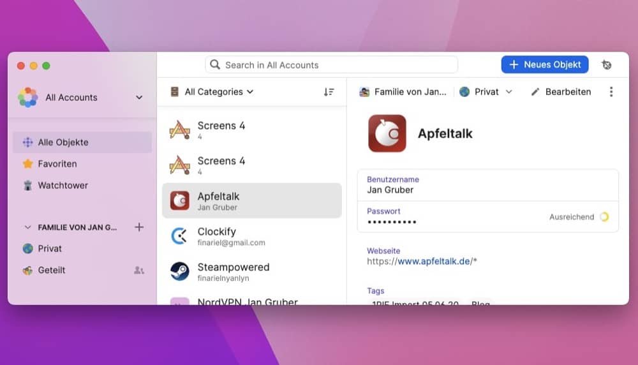Viewport: 638px width, 365px height.
Task: Click the Search in All Accounts field
Action: tap(331, 64)
